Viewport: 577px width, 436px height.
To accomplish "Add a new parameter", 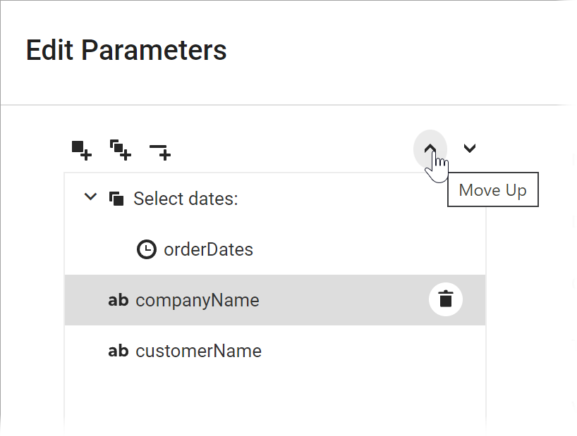I will (x=80, y=149).
